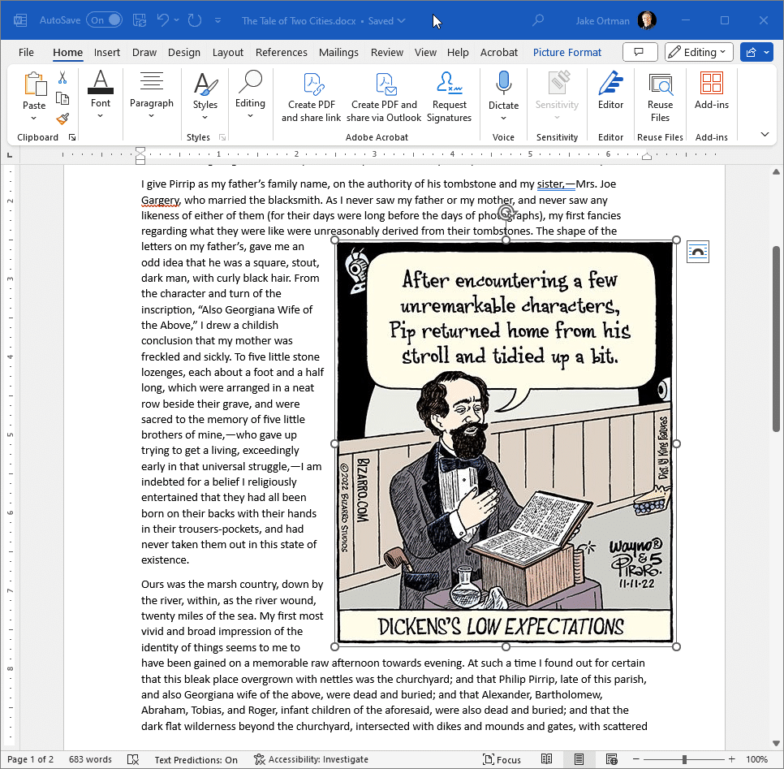Image resolution: width=784 pixels, height=769 pixels.
Task: Click the Copy icon
Action: pos(62,98)
